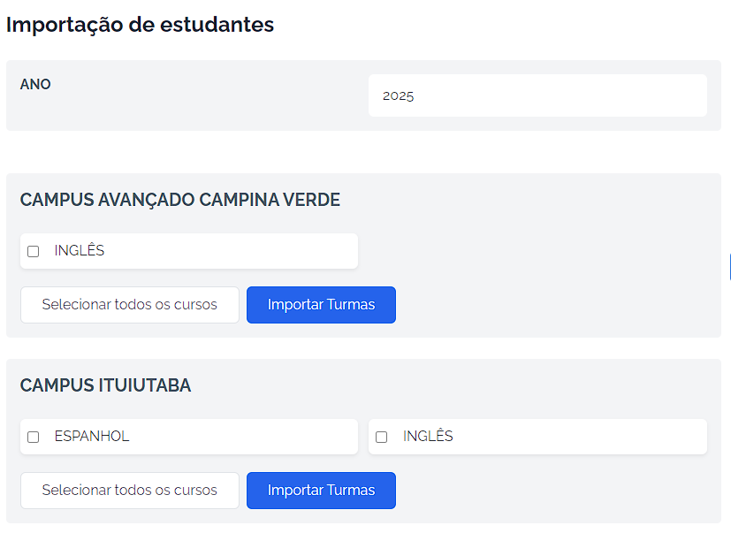Check the INGLÊS checkbox in Campus Ituiutaba
Image resolution: width=731 pixels, height=533 pixels.
coord(382,437)
